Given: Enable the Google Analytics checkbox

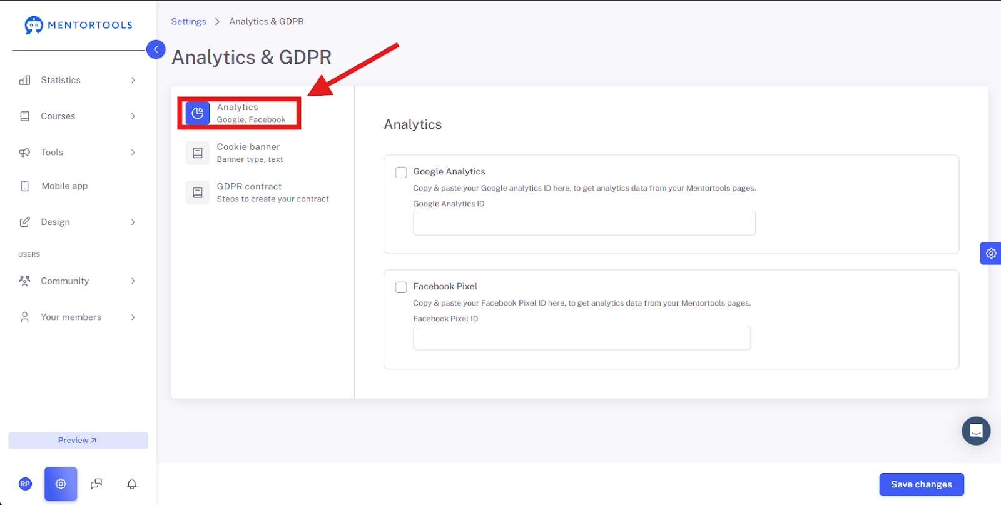Looking at the screenshot, I should [x=401, y=172].
